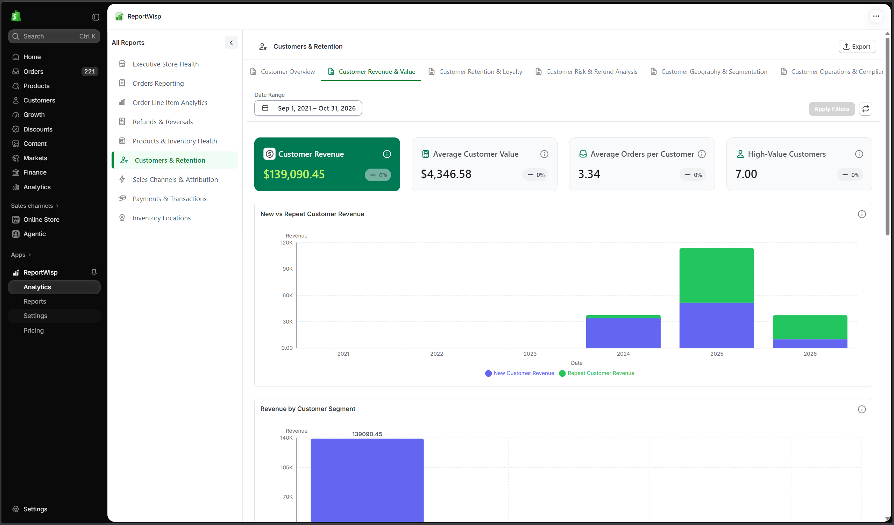The image size is (894, 525).
Task: Click the Customer Revenue info icon
Action: click(x=387, y=154)
